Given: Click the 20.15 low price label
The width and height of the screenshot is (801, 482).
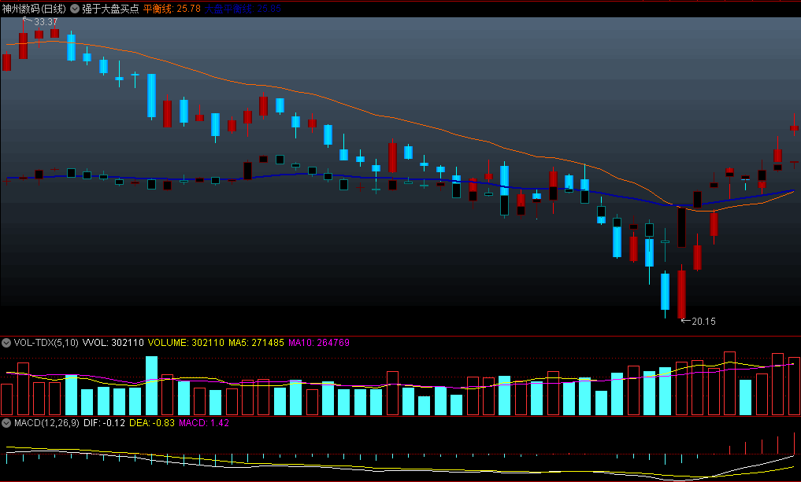Looking at the screenshot, I should point(703,322).
